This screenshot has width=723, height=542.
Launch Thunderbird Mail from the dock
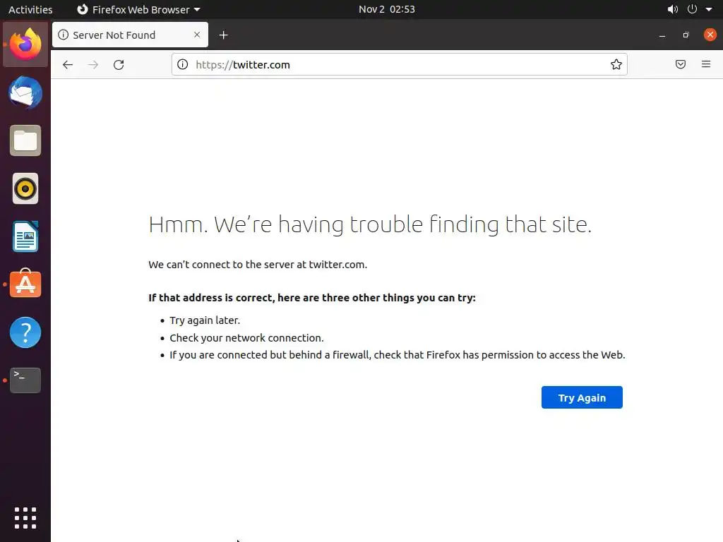[25, 92]
